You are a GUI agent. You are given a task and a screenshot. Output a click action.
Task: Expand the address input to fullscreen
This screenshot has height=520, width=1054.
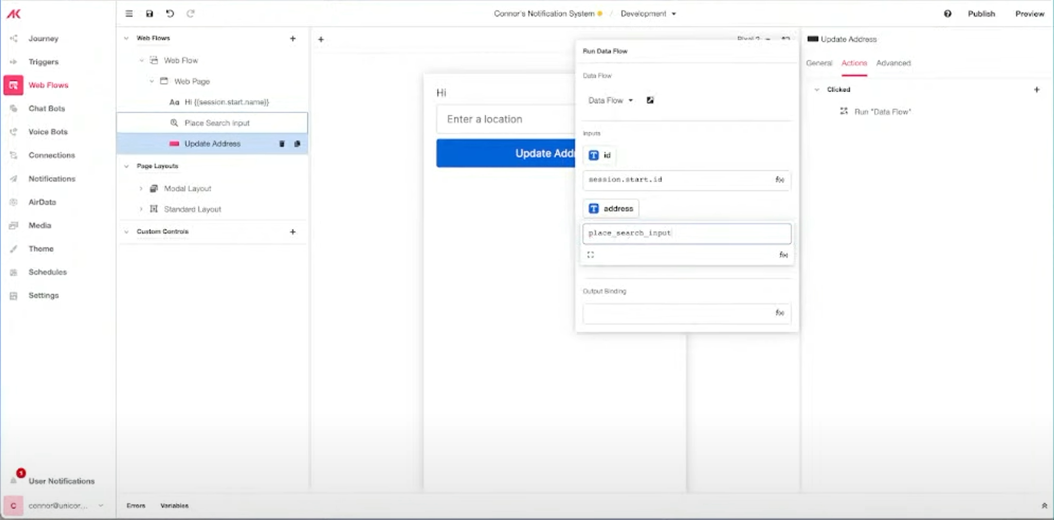coord(591,254)
